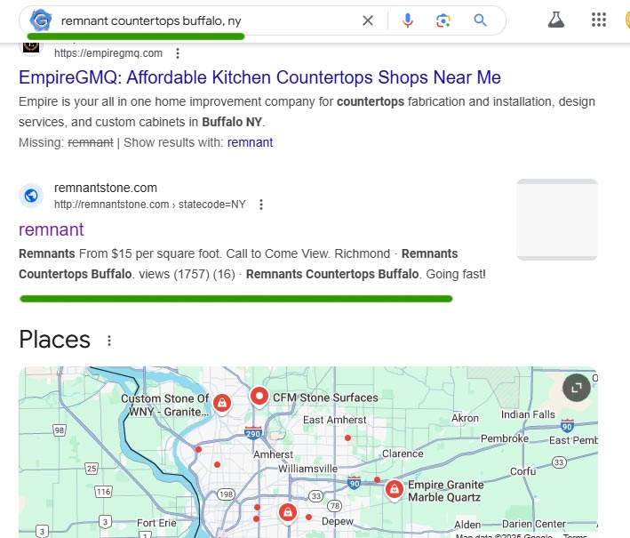Select Custom Stone Of WNY map pin
The image size is (630, 538).
coord(222,403)
